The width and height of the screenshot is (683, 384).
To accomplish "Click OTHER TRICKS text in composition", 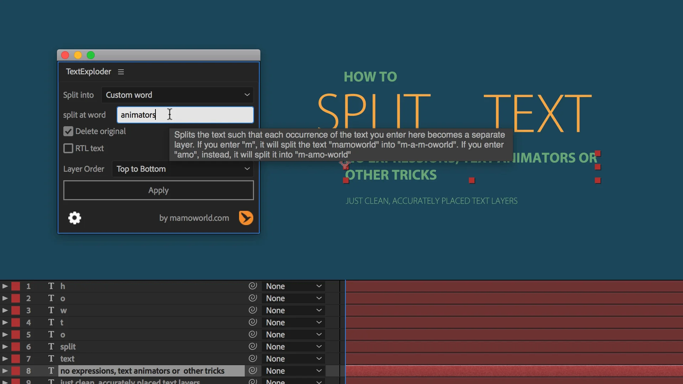I will pos(391,175).
